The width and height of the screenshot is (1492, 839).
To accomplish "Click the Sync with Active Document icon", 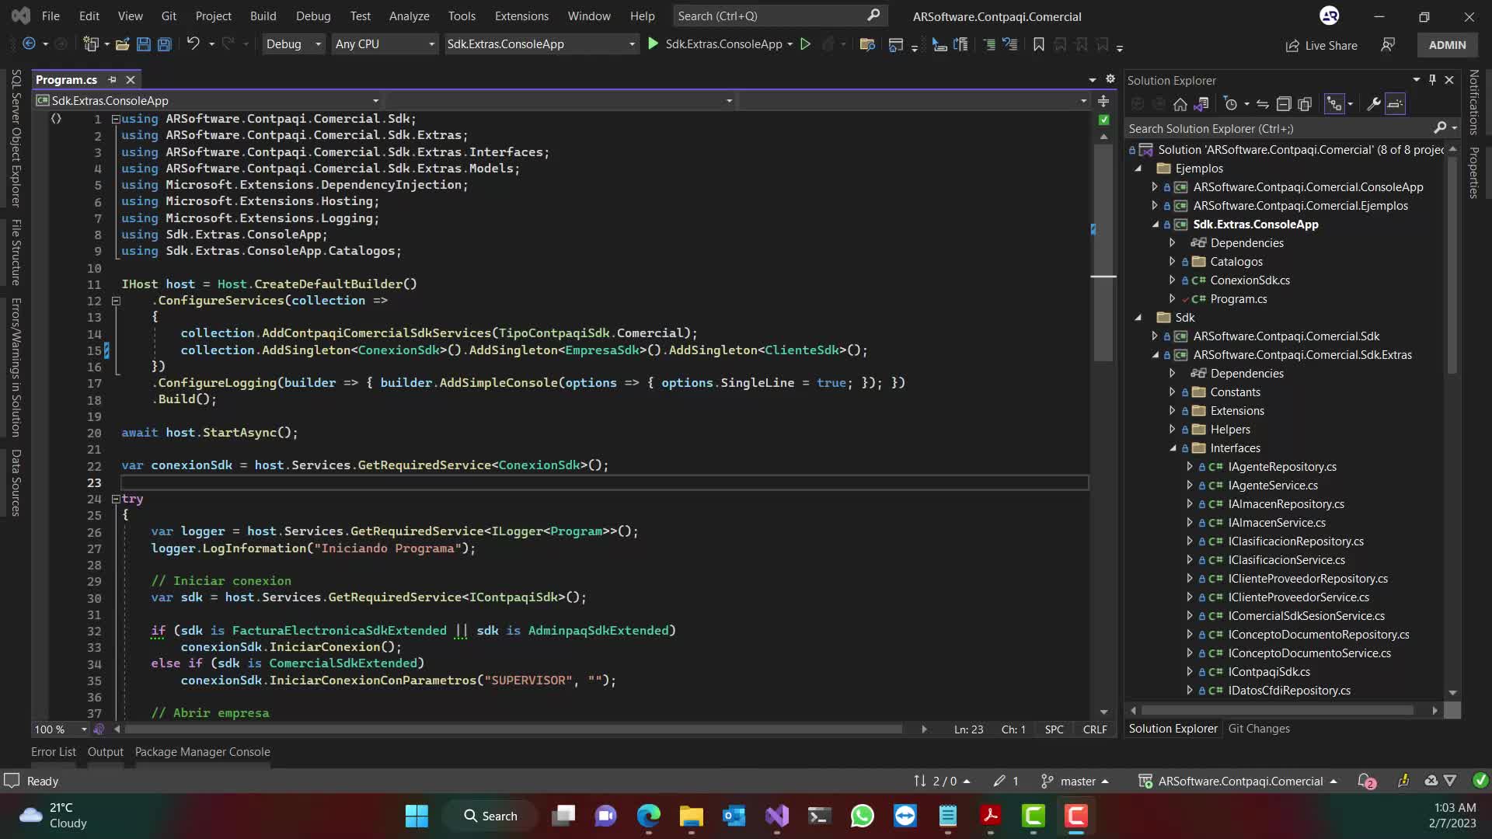I will coord(1263,104).
